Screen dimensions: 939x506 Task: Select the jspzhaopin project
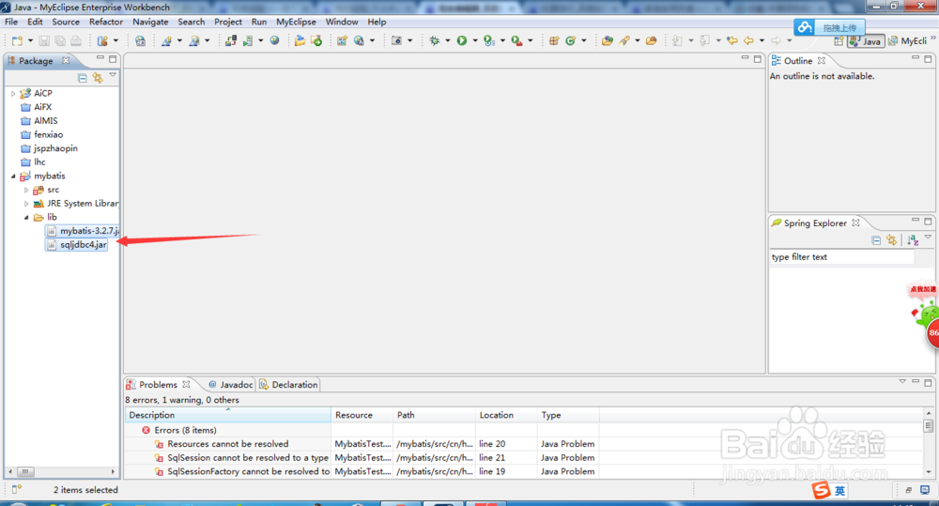(55, 148)
